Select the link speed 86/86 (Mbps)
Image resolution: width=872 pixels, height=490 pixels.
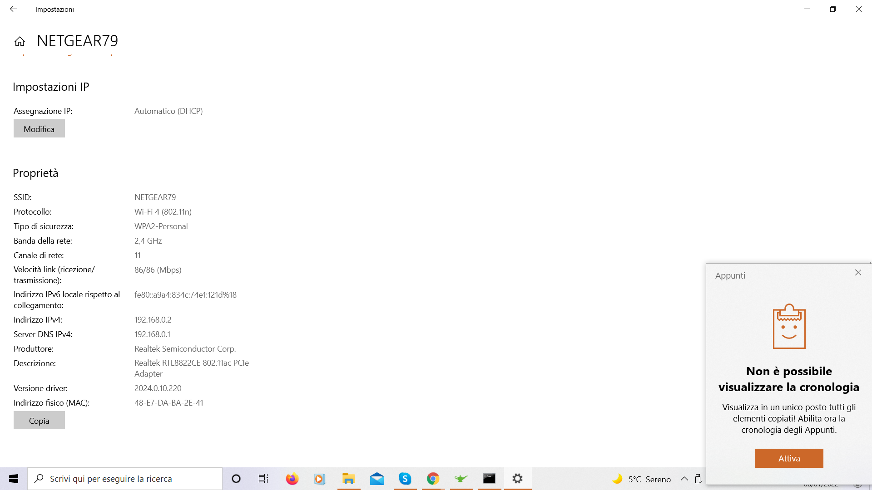coord(158,270)
